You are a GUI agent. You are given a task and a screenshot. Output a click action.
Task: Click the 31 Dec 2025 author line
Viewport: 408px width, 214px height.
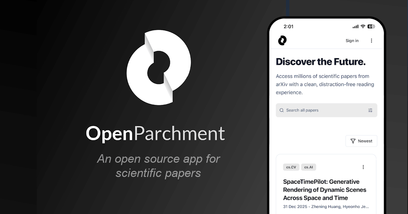[x=326, y=207]
